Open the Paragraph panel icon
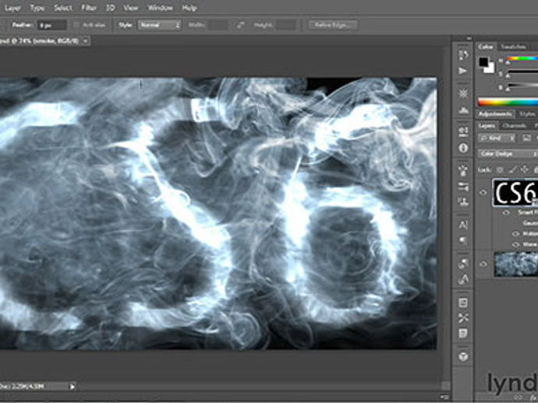The image size is (538, 403). [463, 240]
